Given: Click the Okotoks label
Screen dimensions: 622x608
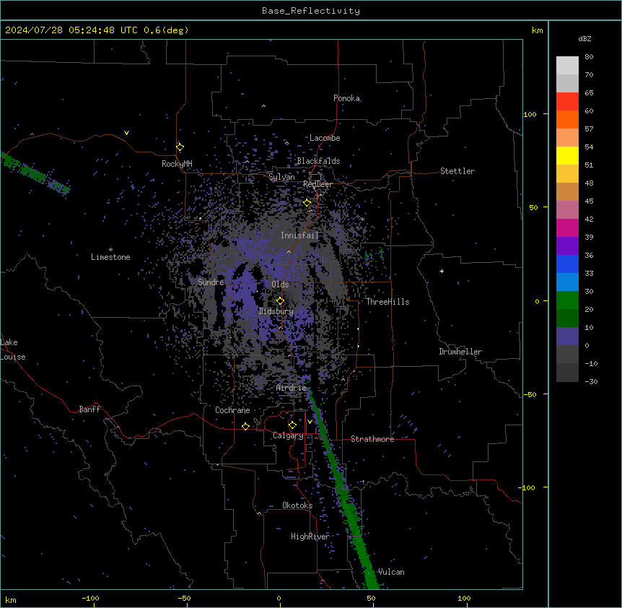Looking at the screenshot, I should click(x=297, y=505).
